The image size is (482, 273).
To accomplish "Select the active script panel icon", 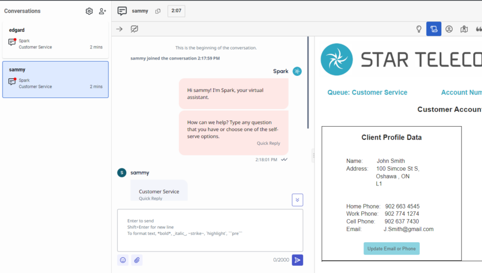I will [434, 29].
